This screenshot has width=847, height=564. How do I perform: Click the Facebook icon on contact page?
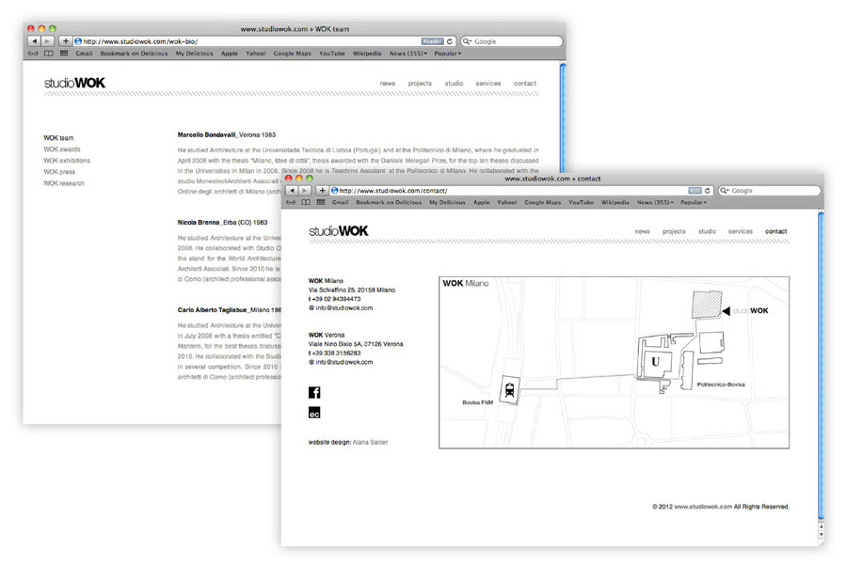pos(314,392)
